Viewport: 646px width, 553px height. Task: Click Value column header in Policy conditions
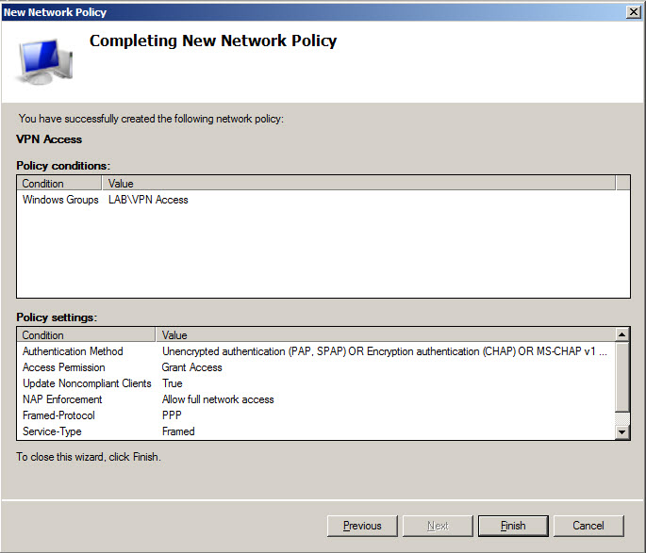point(359,183)
